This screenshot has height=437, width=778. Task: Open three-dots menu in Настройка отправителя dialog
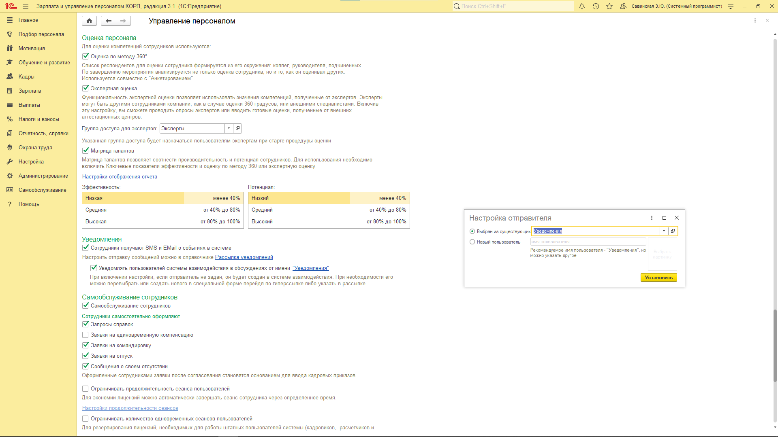point(652,218)
